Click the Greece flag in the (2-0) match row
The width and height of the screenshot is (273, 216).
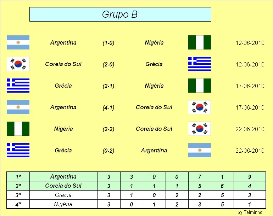(200, 64)
